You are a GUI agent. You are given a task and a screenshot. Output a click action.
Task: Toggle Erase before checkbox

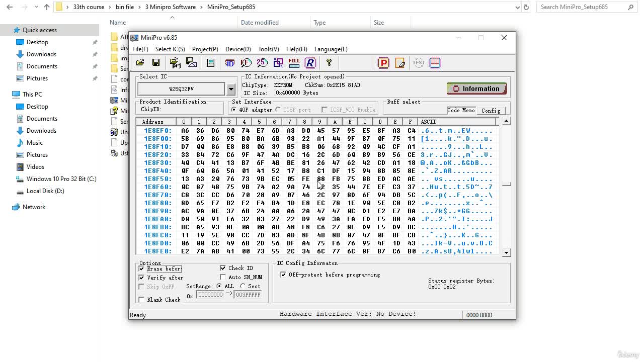click(141, 268)
